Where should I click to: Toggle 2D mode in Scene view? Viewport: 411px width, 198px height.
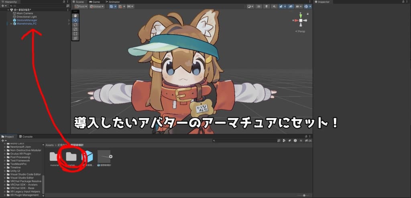258,6
